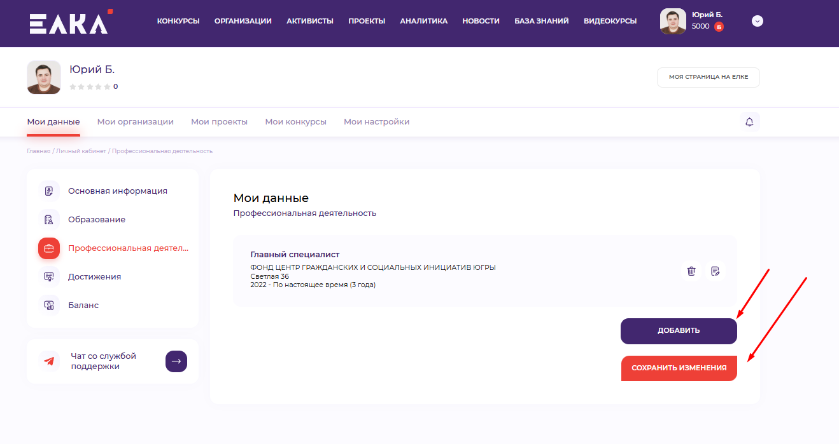Screen dimensions: 839x444
Task: Switch to Мои организации tab
Action: click(135, 122)
